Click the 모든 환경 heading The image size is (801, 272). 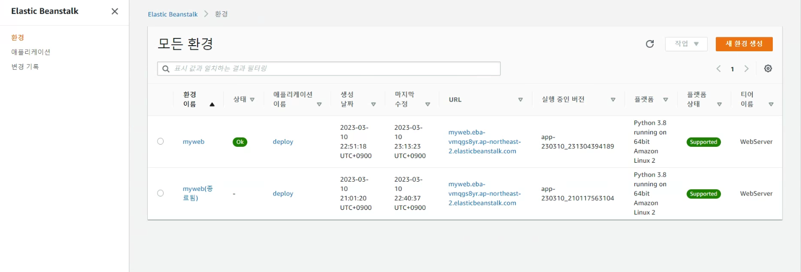[185, 44]
